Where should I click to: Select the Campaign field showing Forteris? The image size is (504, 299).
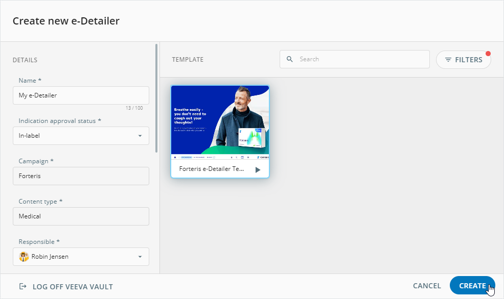coord(81,176)
